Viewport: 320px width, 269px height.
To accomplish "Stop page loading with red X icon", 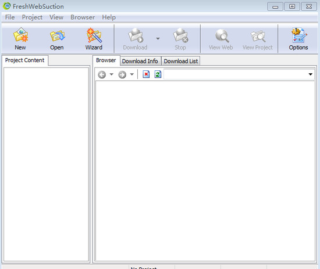I will point(146,74).
